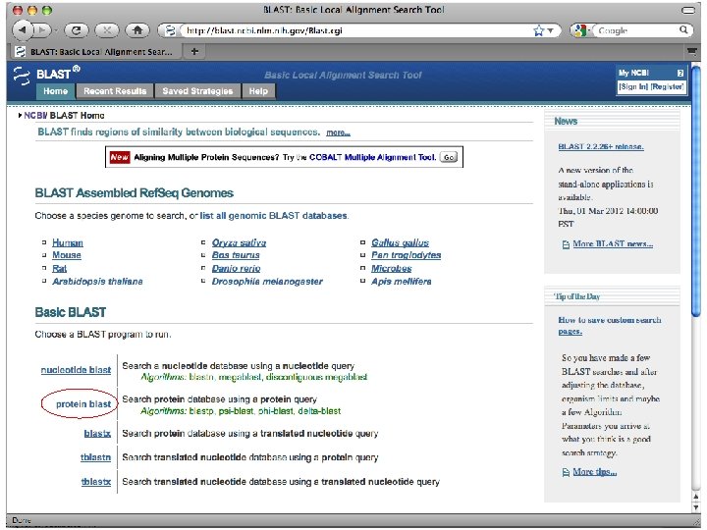Open the Saved Strategies tab

[x=197, y=91]
